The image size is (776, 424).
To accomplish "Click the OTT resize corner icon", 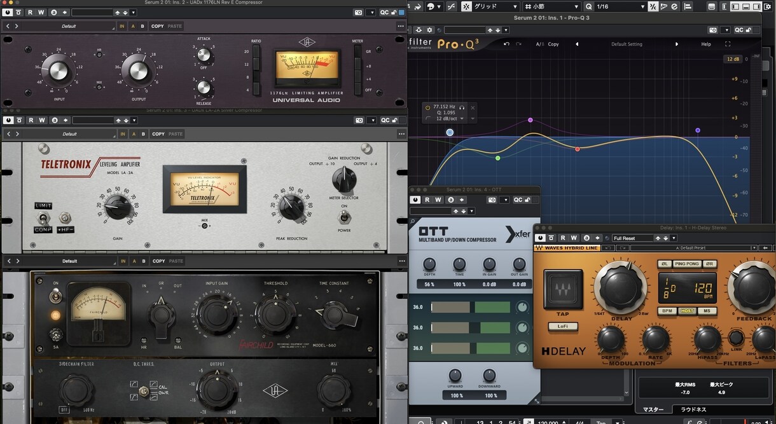I will pyautogui.click(x=536, y=400).
